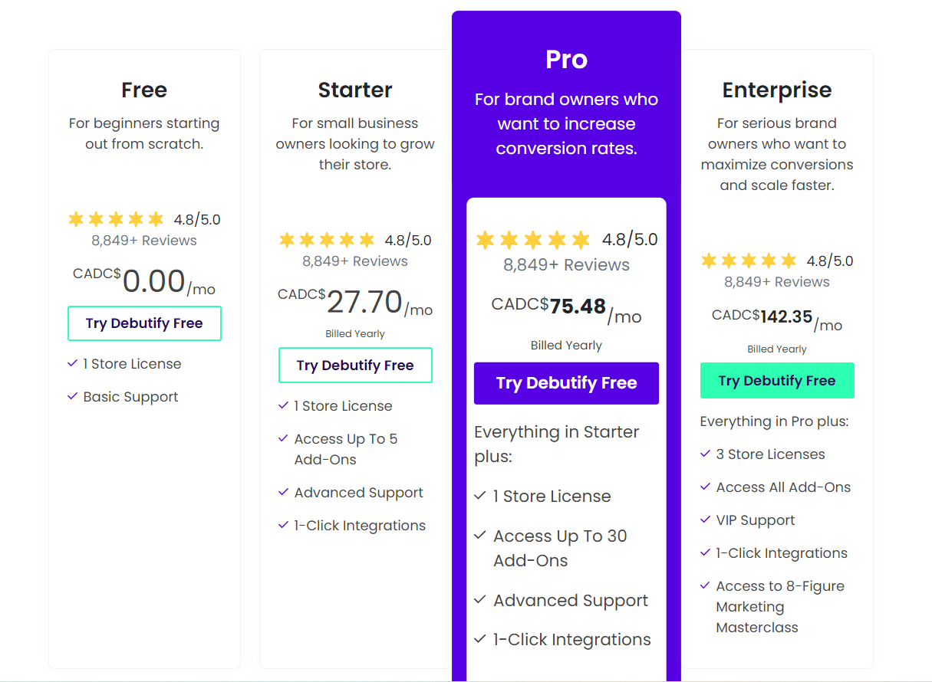Click checkmark next to Access Up To 30 Add-Ons
Viewport: 932px width, 682px height.
point(480,536)
